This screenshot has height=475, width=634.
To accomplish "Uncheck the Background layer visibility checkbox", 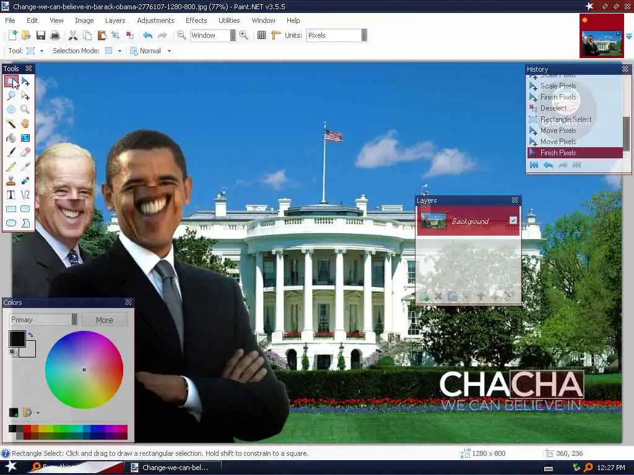I will (513, 220).
